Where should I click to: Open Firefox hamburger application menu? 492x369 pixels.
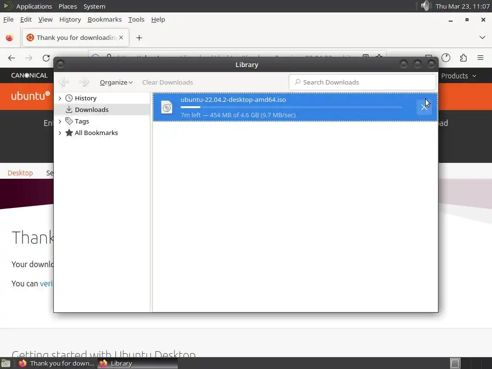pos(480,58)
